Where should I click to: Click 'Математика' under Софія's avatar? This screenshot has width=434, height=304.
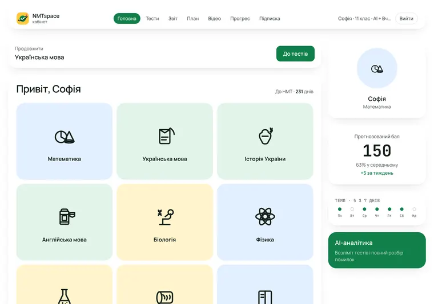coord(377,107)
